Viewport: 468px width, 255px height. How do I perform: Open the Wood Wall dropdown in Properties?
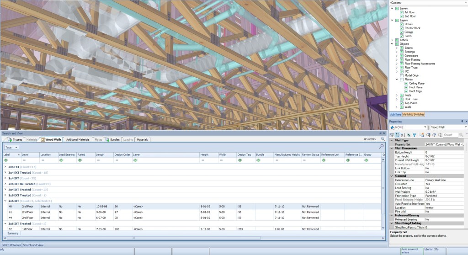(465, 127)
